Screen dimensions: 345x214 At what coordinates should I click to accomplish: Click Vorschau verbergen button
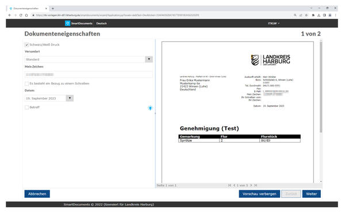click(x=259, y=194)
